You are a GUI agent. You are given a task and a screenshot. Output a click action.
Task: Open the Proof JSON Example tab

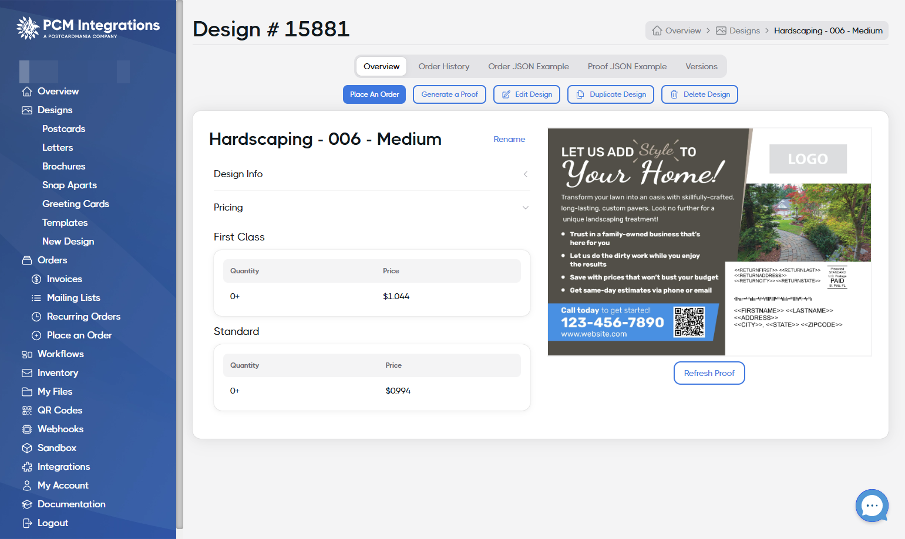click(x=627, y=66)
